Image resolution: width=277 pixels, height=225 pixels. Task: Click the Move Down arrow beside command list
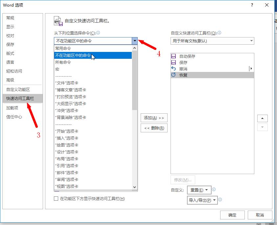click(x=263, y=127)
